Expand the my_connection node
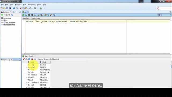 click(2, 23)
